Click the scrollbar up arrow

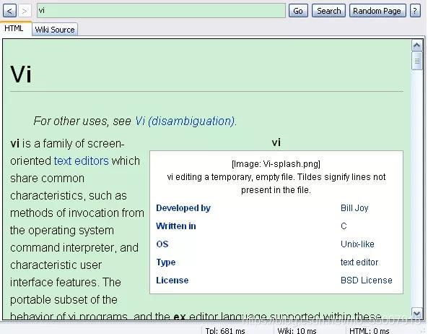tap(416, 46)
